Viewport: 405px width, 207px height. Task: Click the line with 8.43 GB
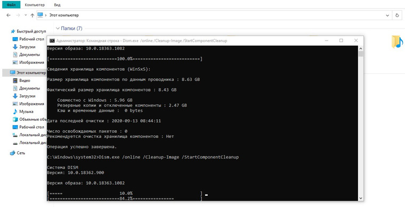coord(112,90)
